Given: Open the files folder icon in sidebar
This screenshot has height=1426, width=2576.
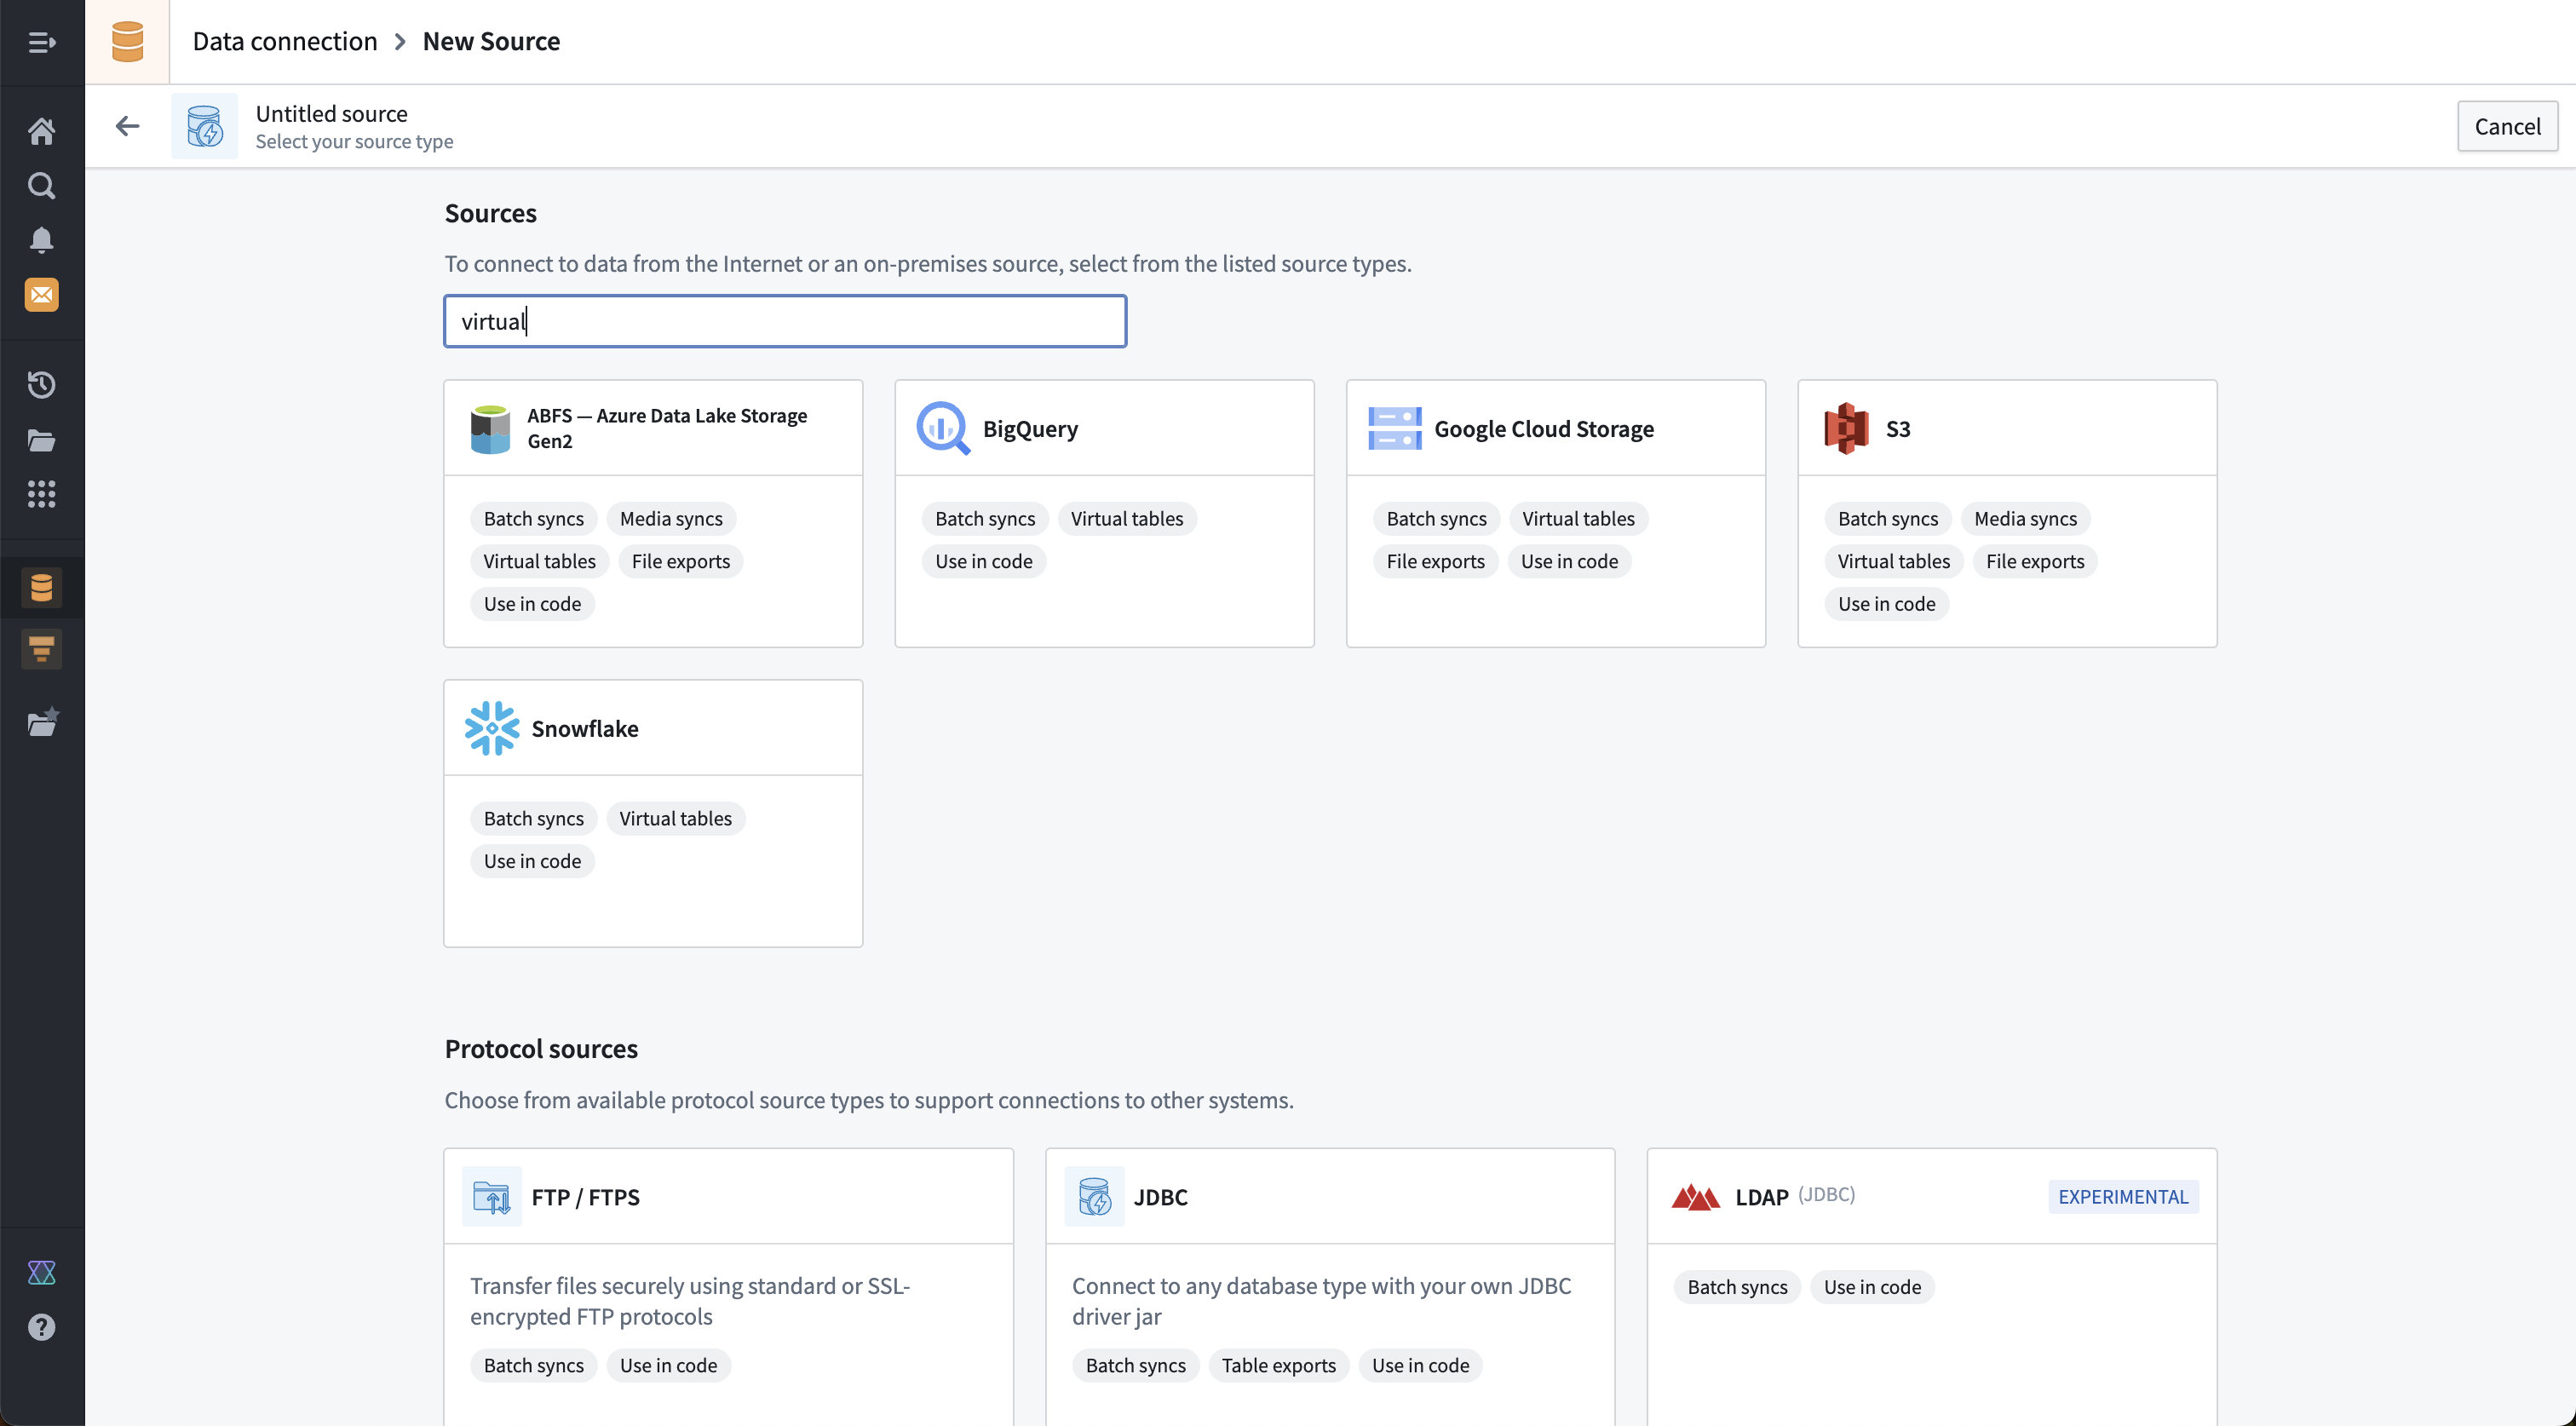Looking at the screenshot, I should (41, 440).
